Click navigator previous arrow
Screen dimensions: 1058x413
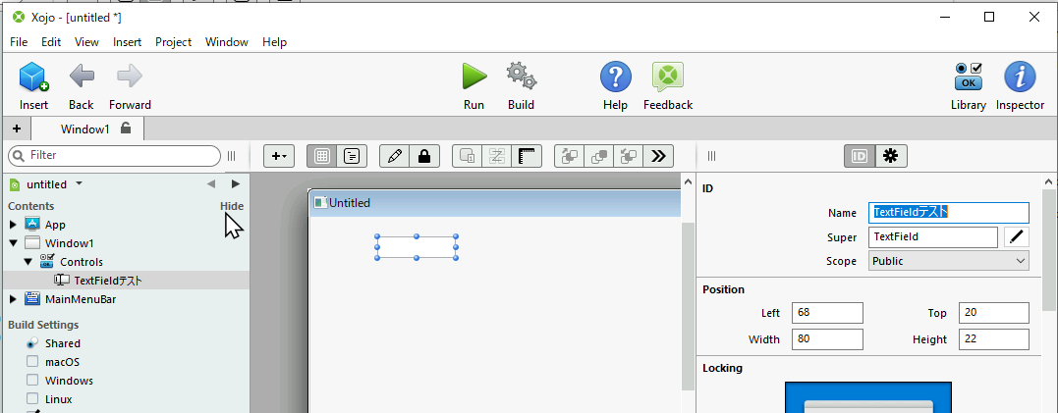211,183
